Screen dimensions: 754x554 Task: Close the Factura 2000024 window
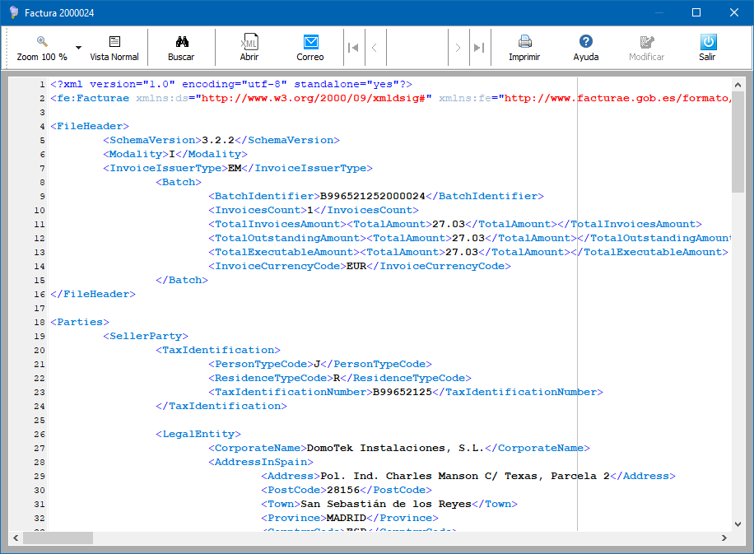pos(733,12)
